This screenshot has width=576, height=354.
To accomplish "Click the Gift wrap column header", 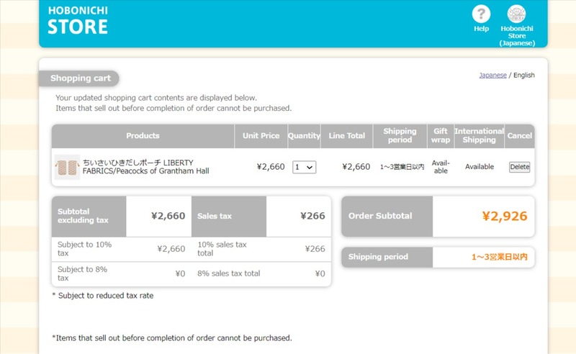I will coord(440,136).
